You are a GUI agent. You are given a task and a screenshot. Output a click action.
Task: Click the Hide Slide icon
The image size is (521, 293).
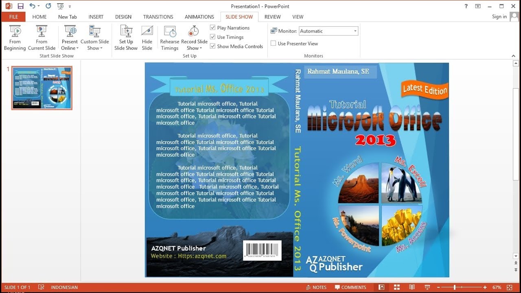coord(147,31)
